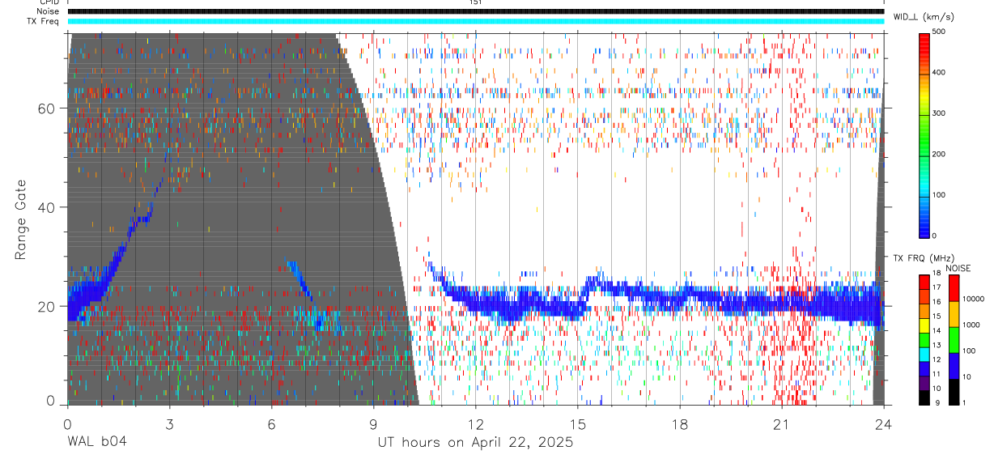Click the UT hours tick label '9'
Image resolution: width=994 pixels, height=459 pixels.
pyautogui.click(x=373, y=424)
